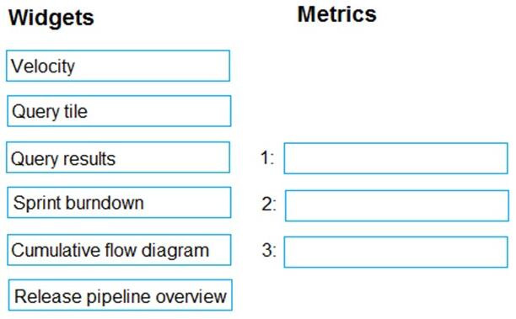516x319 pixels.
Task: Click the empty metric box 1
Action: [x=396, y=158]
